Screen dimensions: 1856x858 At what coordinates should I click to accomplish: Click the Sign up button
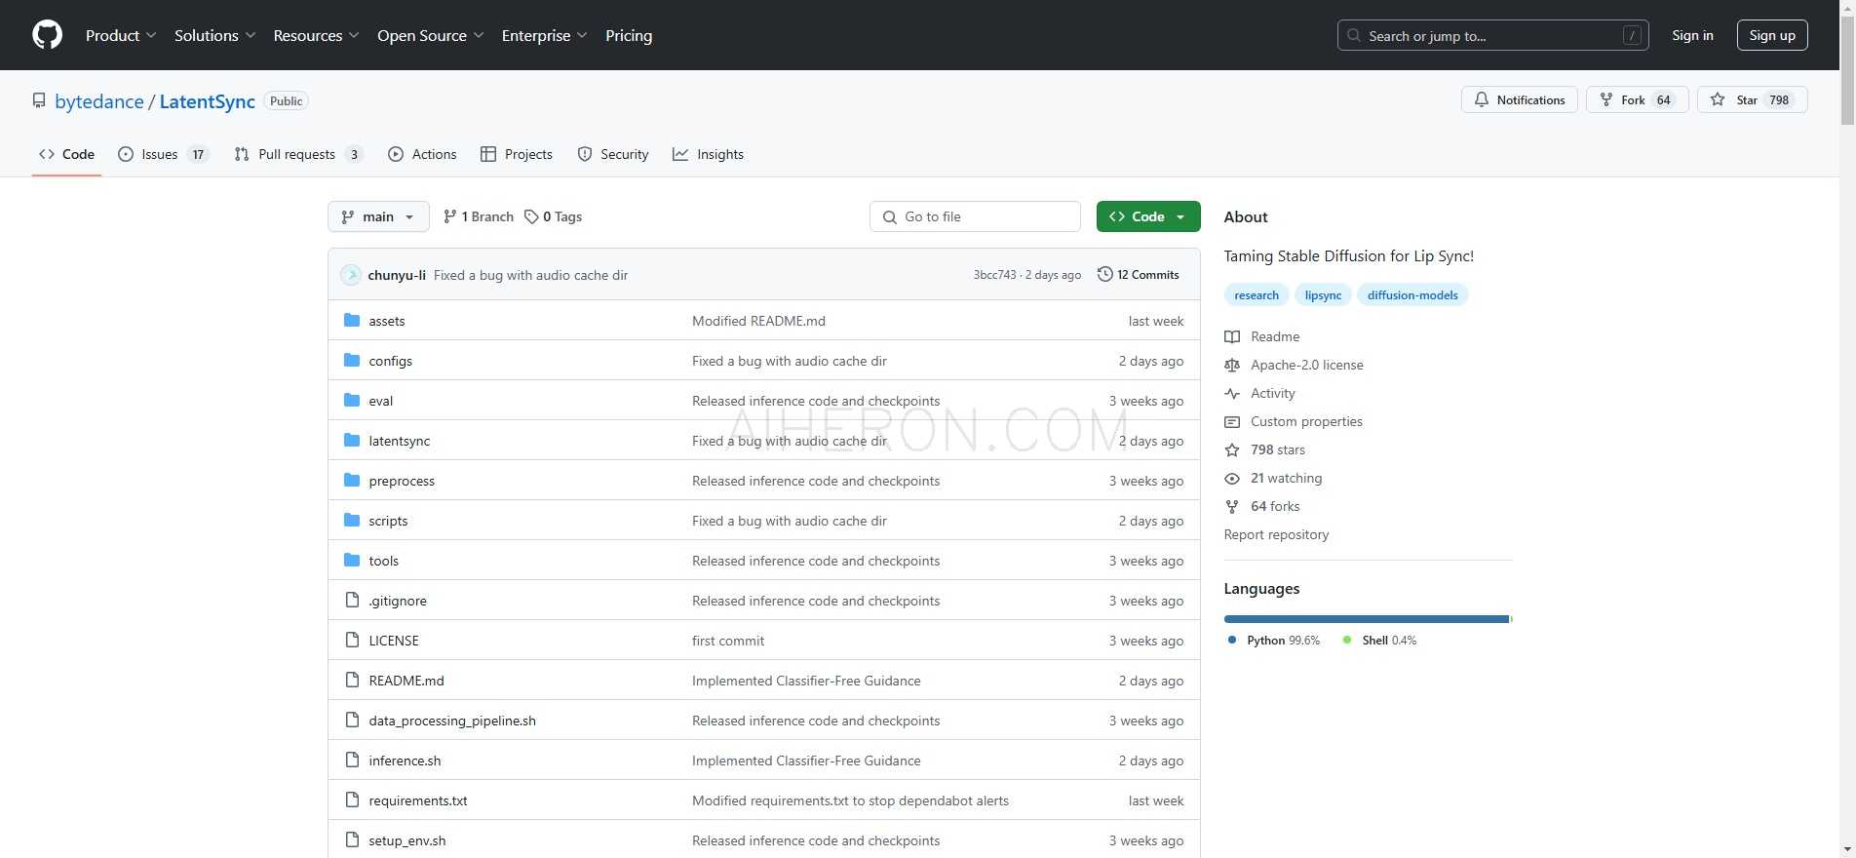[x=1772, y=35]
